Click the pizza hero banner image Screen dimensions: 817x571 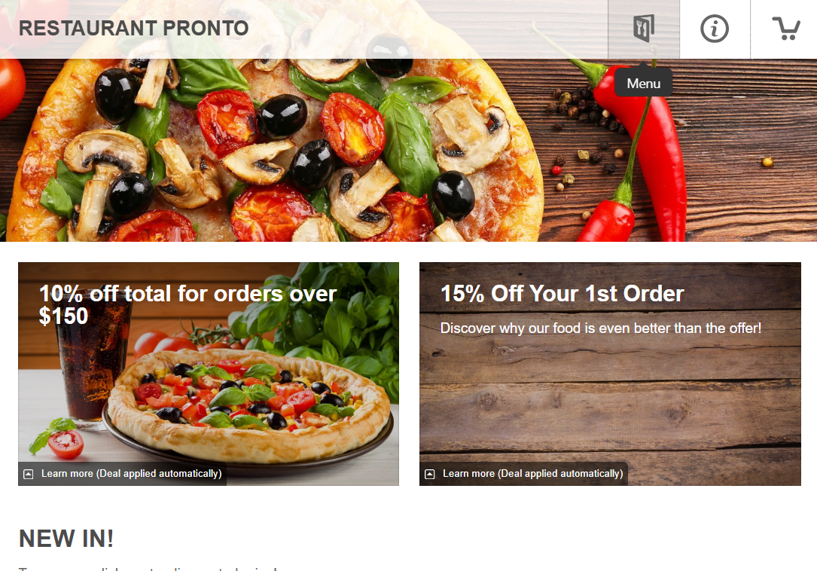click(408, 150)
